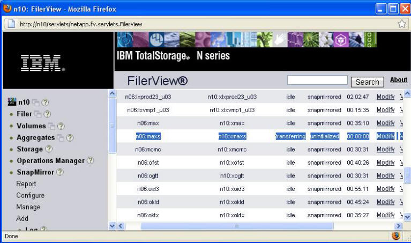The height and width of the screenshot is (243, 411).
Task: Open the About link
Action: pos(398,80)
